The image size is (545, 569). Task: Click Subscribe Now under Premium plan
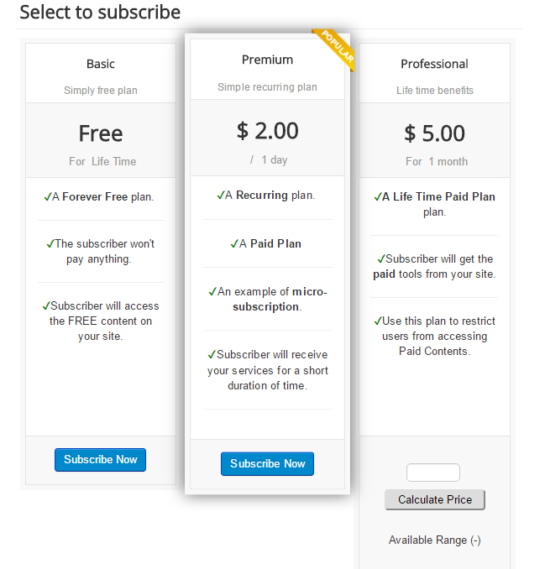click(x=267, y=464)
